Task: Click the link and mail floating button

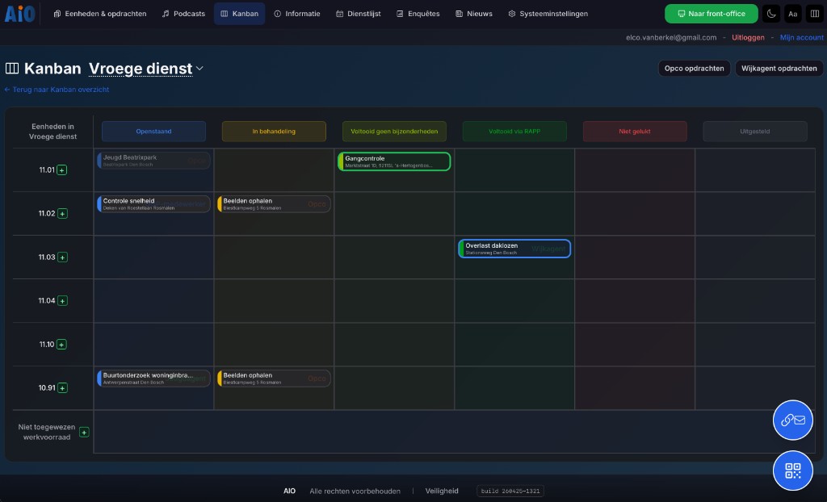Action: pos(792,420)
